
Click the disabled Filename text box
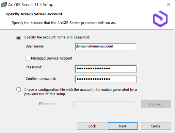[104, 104]
